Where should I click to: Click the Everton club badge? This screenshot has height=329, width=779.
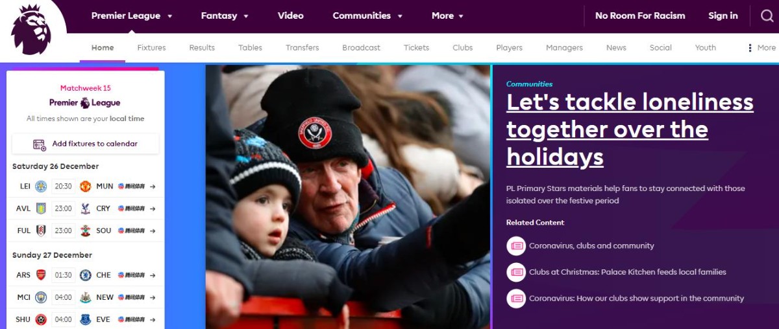click(x=85, y=319)
